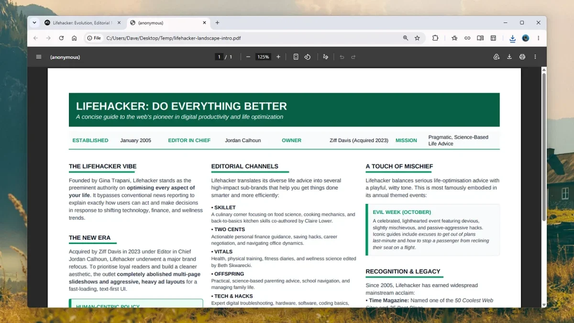
Task: Save the PDF to Google Drive
Action: pos(497,57)
